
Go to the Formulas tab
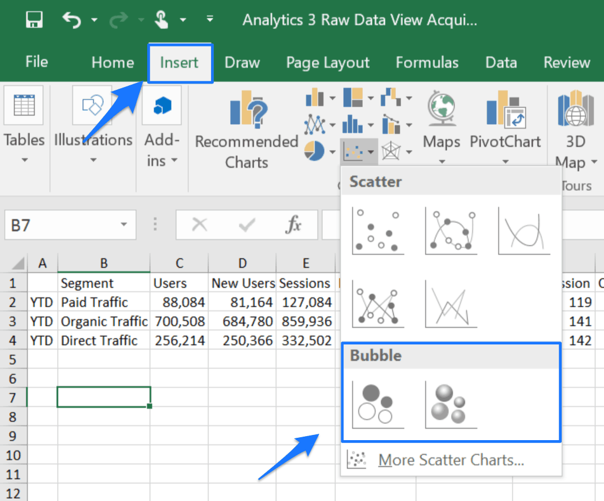[427, 63]
